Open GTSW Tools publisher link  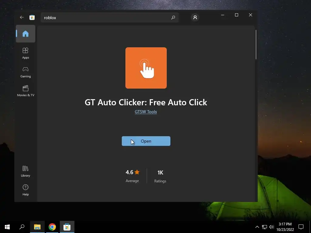coord(146,112)
